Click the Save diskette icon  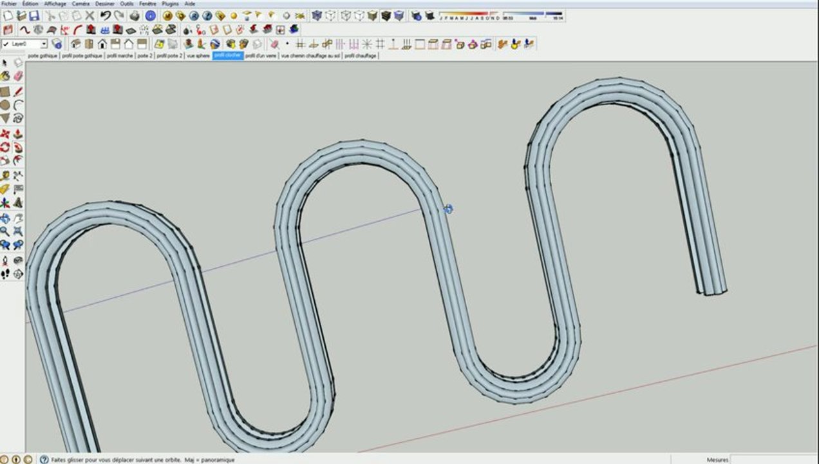click(x=34, y=15)
